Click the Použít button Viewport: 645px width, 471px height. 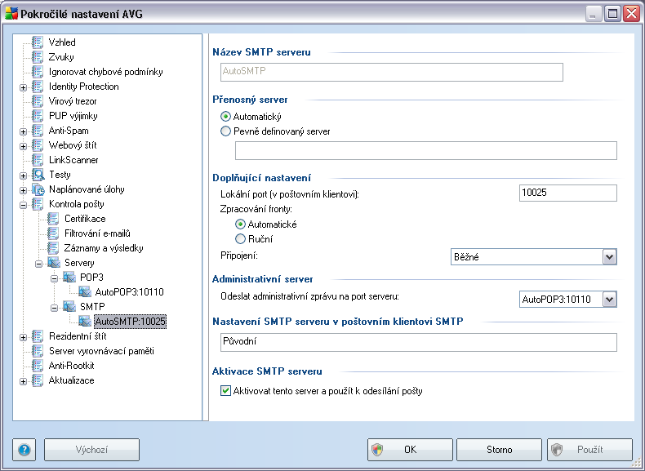point(589,450)
